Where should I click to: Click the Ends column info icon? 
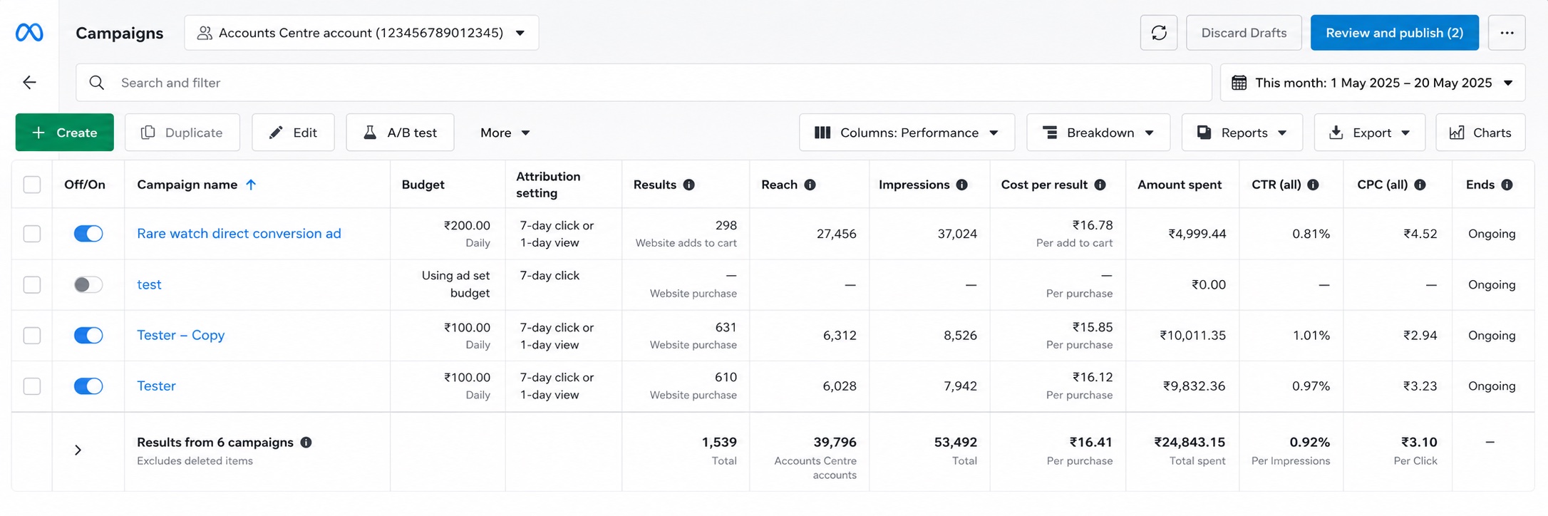click(1507, 185)
